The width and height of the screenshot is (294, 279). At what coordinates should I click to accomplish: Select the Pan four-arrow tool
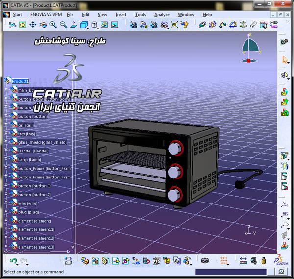tap(33, 25)
